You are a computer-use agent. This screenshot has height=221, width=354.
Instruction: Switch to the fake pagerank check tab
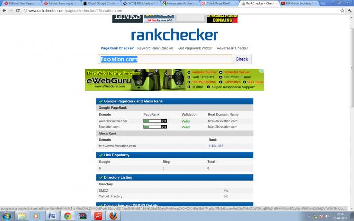coord(181,3)
